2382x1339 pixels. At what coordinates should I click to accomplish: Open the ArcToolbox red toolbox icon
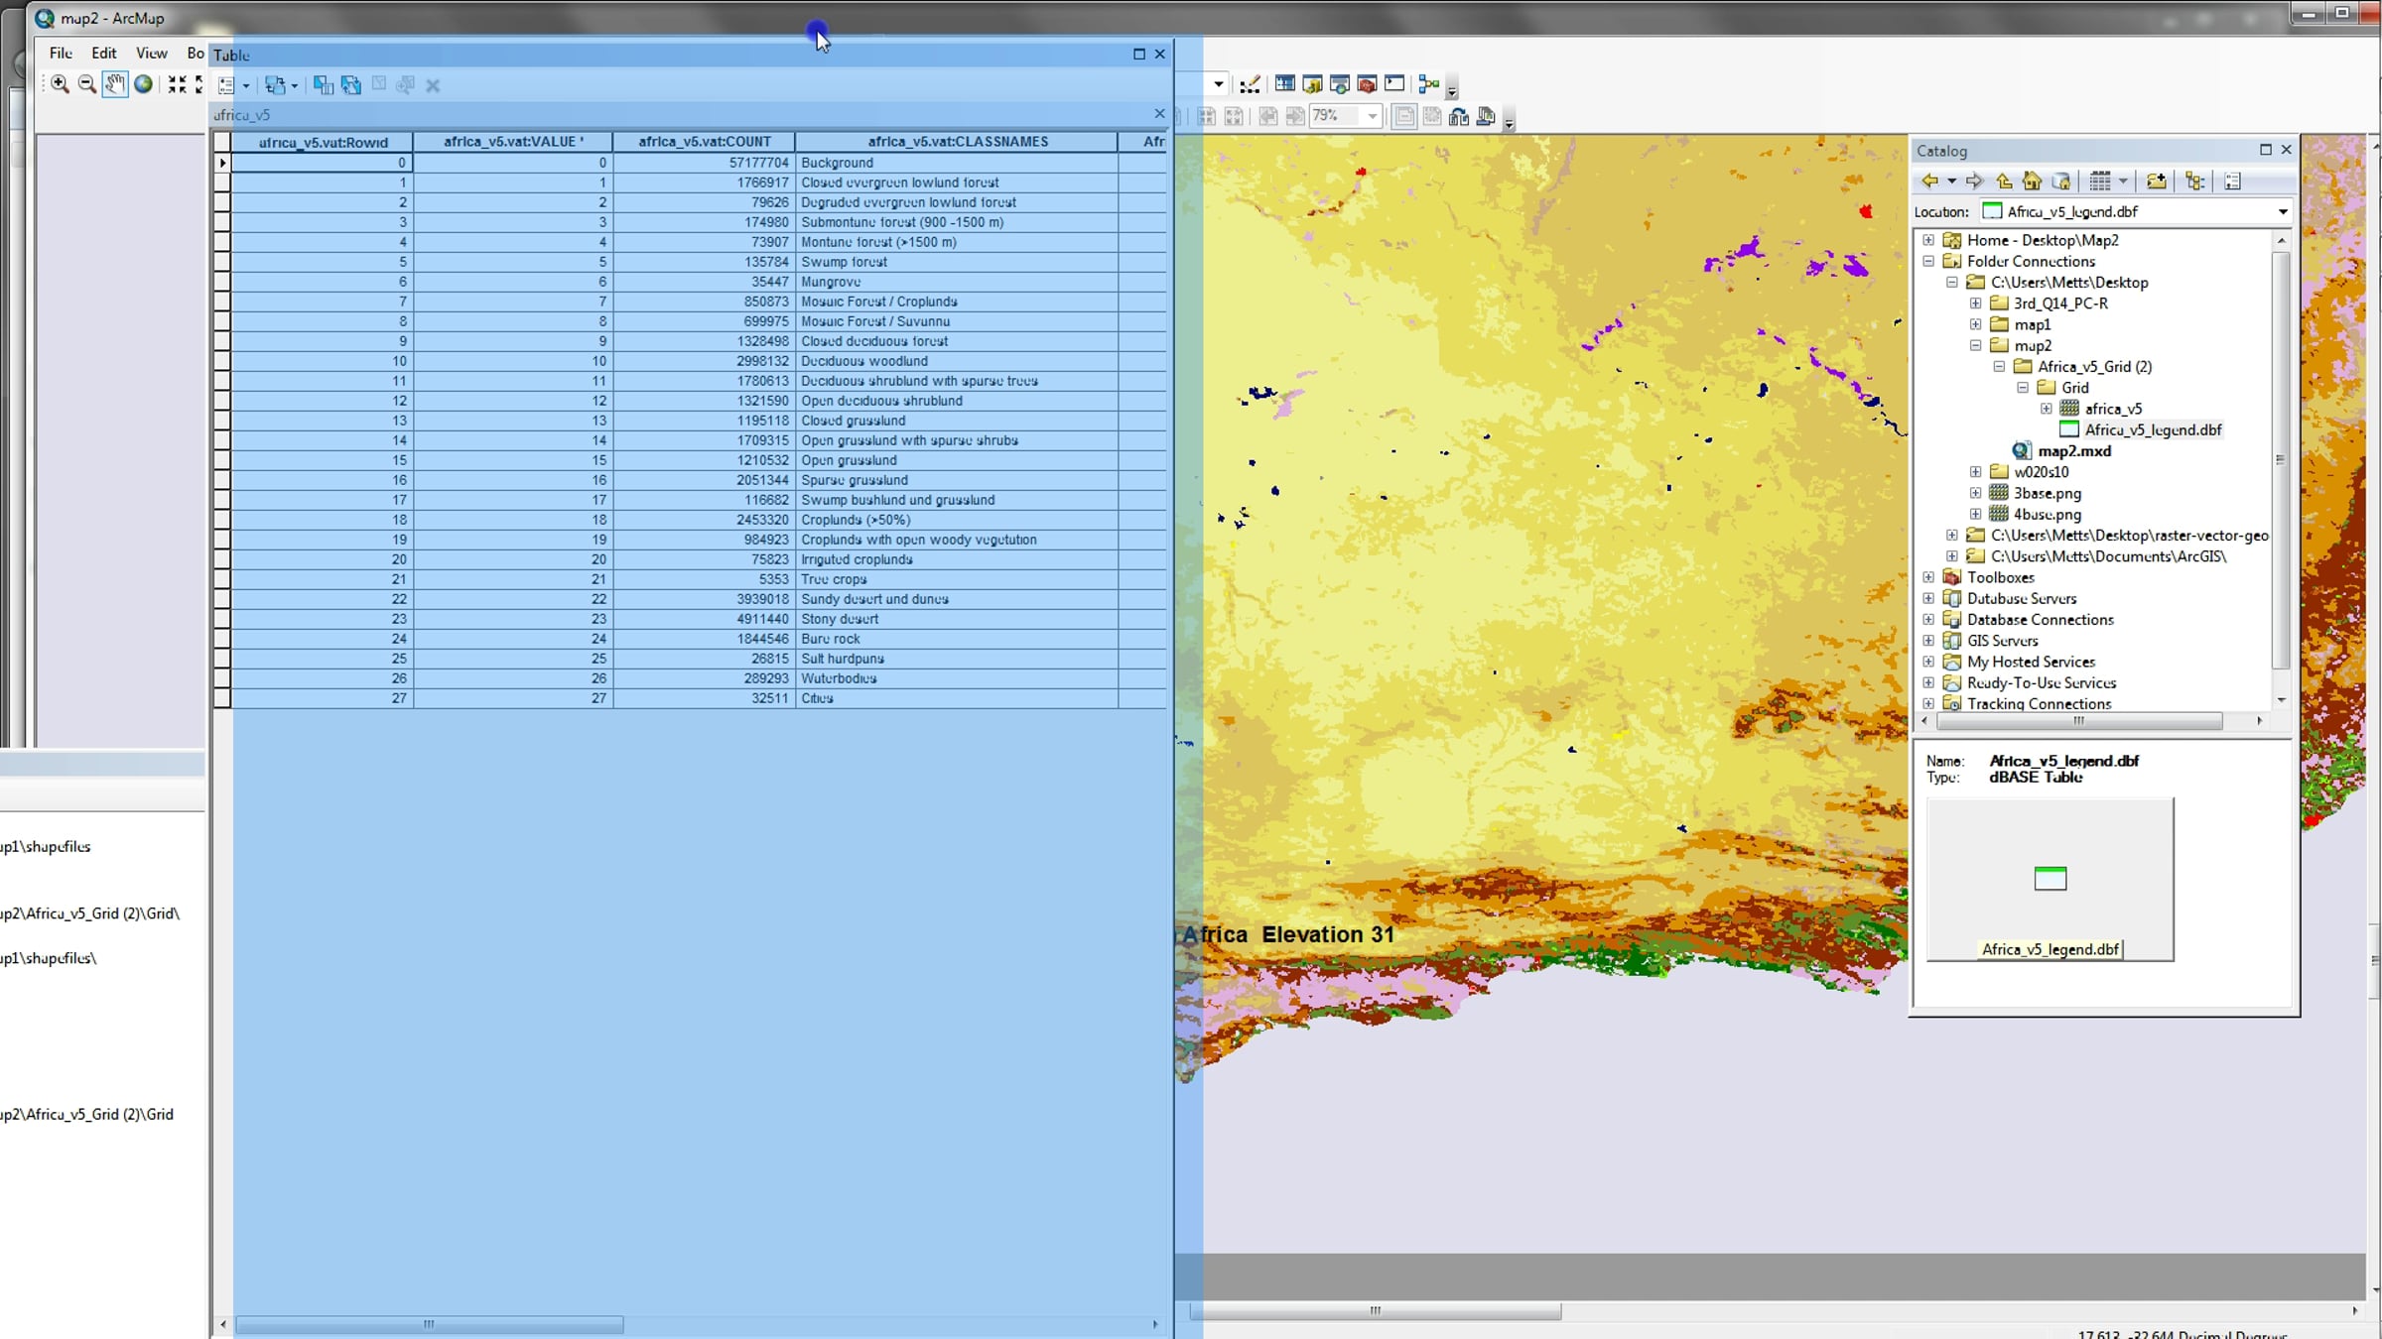pyautogui.click(x=1367, y=84)
